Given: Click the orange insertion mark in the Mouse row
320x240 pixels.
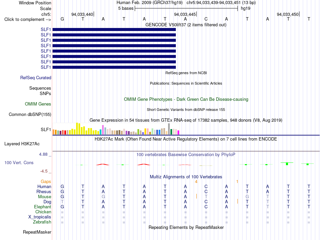Looking at the screenshot, I should (x=196, y=196).
